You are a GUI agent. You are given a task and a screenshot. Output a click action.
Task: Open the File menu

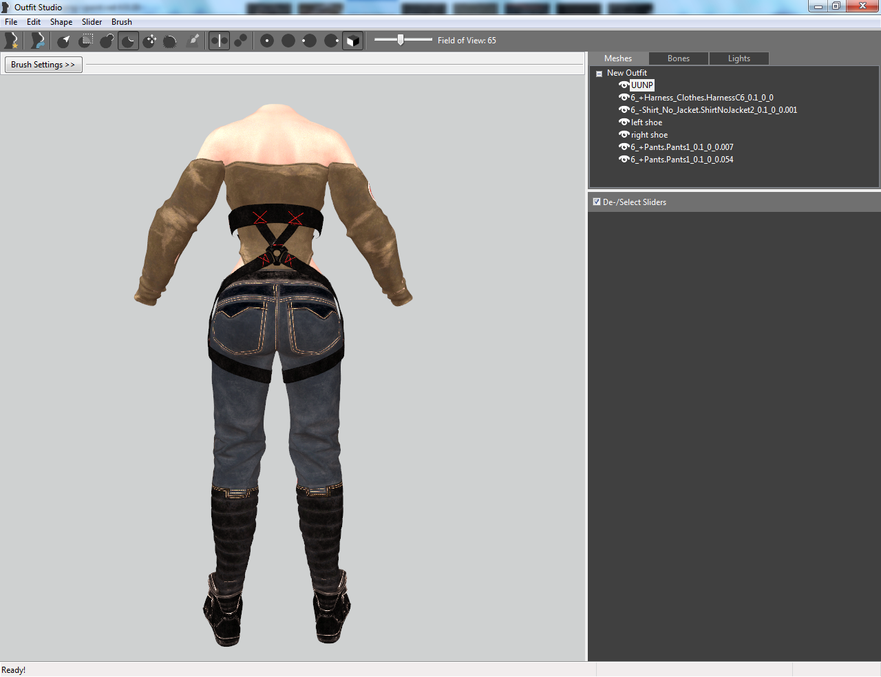click(x=11, y=22)
